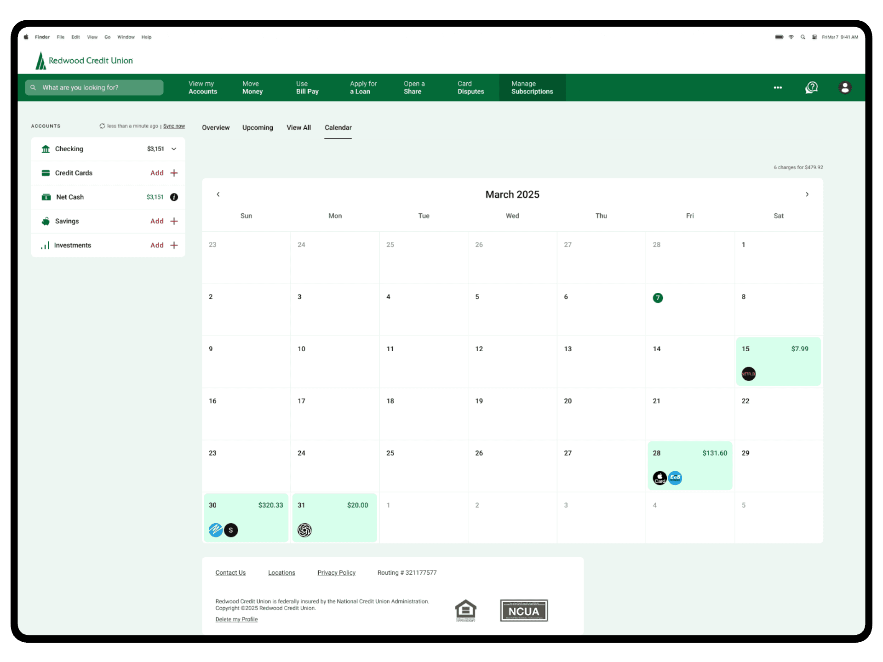Open Card Disputes in the navigation bar

point(470,87)
